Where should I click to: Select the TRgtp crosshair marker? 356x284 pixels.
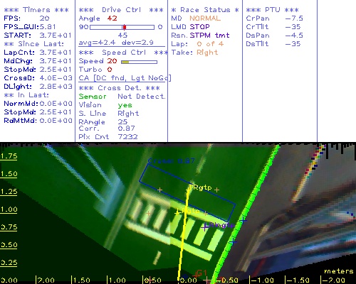188,189
